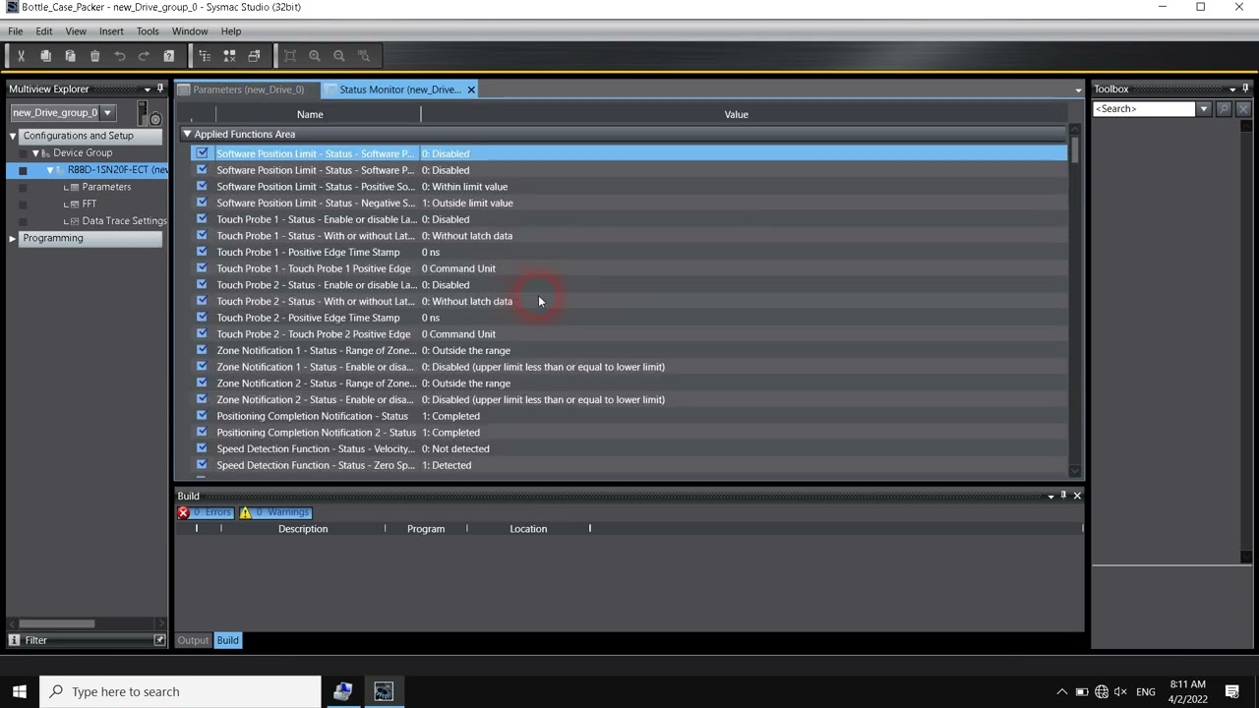Collapse the Applied Functions Area section
Image resolution: width=1259 pixels, height=708 pixels.
187,134
